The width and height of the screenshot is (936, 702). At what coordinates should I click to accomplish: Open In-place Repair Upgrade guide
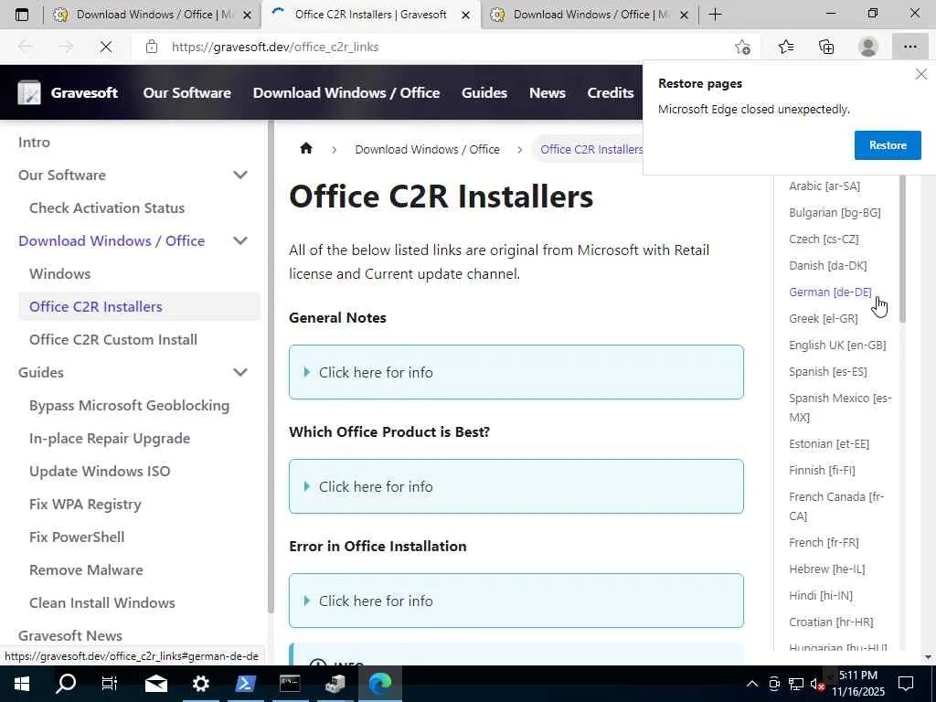pos(110,438)
